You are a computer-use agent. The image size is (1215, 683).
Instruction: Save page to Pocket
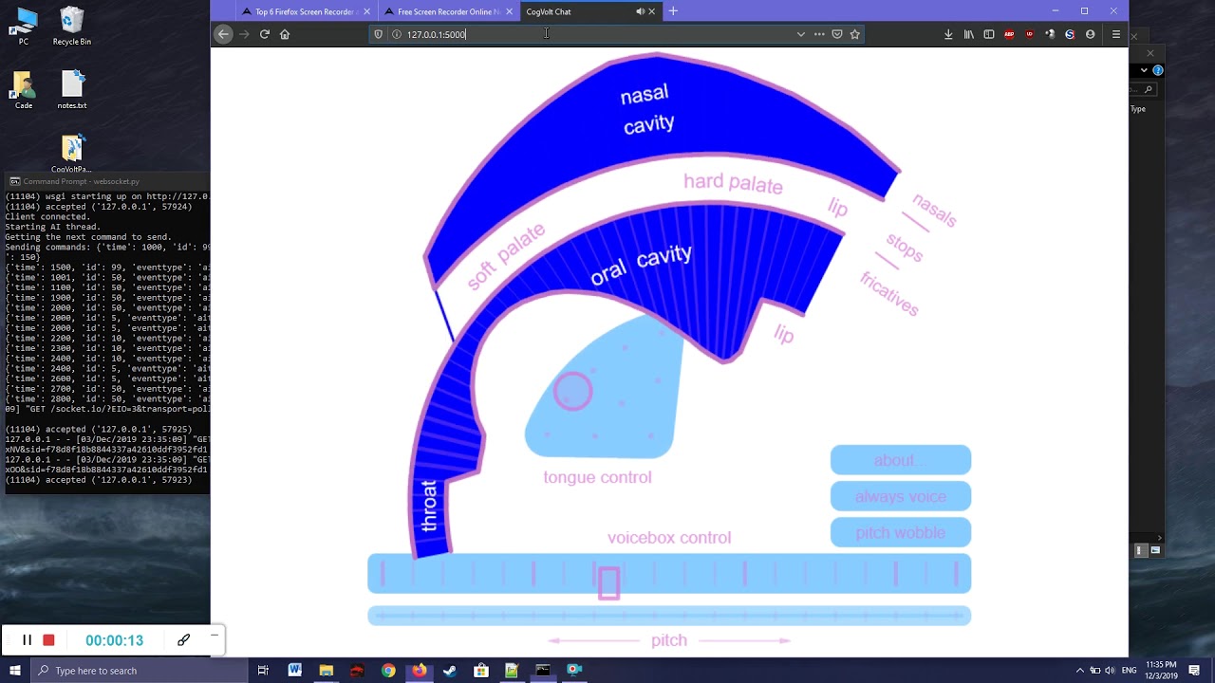(836, 34)
